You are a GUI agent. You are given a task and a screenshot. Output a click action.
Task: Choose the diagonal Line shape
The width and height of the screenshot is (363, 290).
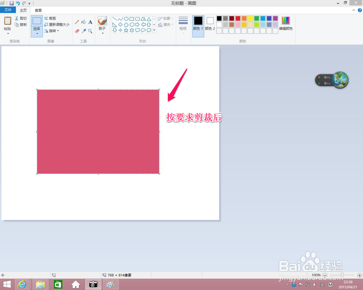(115, 19)
